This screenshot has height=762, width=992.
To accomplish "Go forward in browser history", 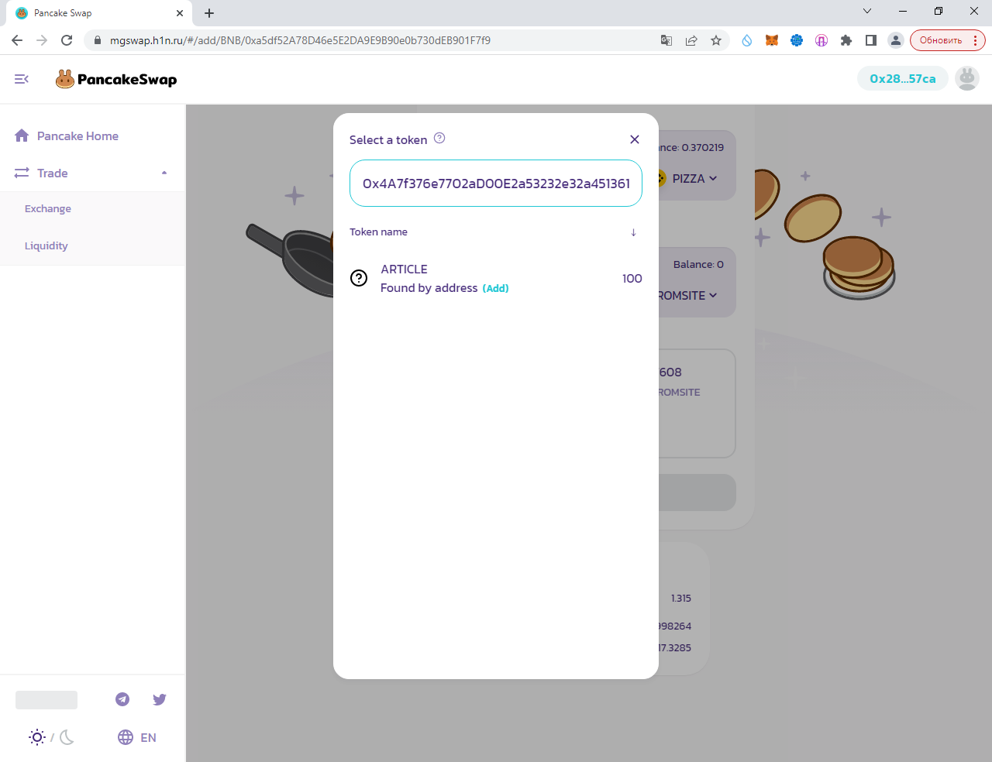I will (x=42, y=40).
